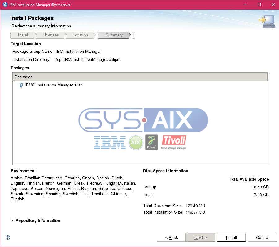Click the installation directory path text

coord(89,60)
